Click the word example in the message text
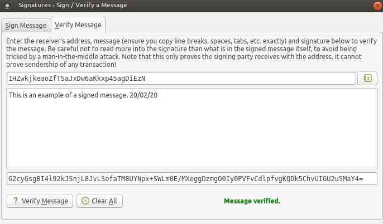Viewport: 383px width, 224px height. click(51, 95)
